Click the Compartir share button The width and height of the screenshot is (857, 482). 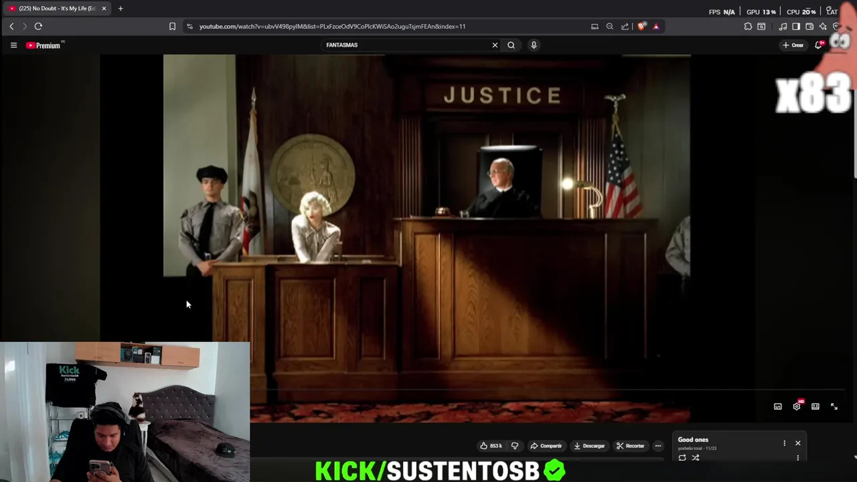546,446
